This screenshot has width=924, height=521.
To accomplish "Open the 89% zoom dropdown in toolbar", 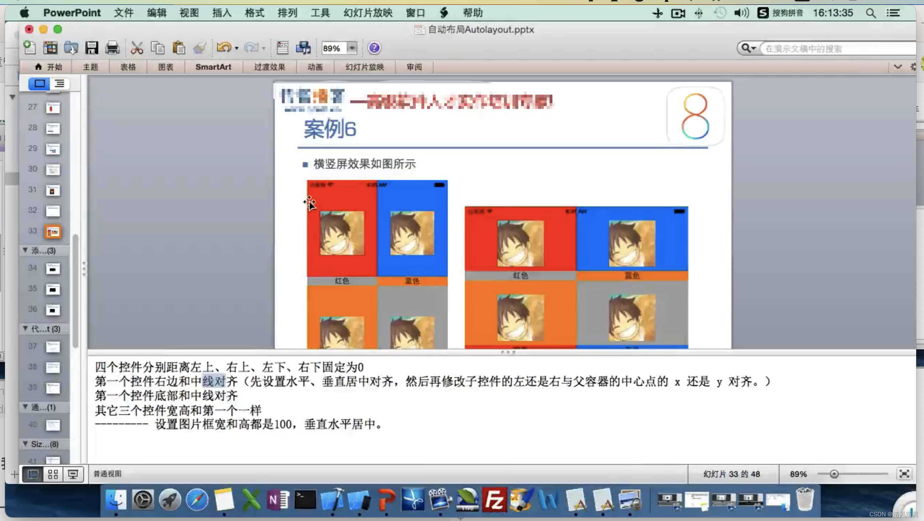I will (352, 48).
